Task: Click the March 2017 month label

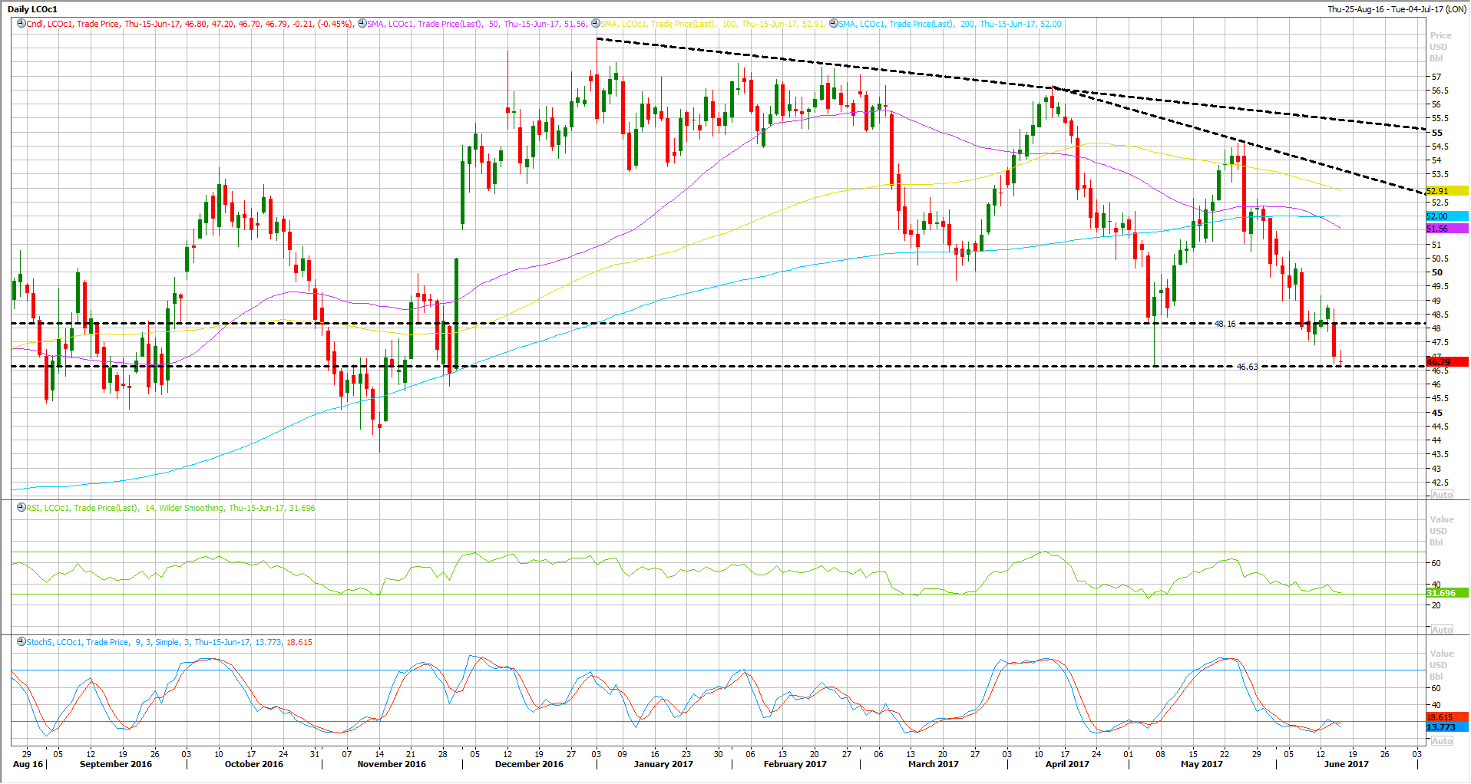Action: (934, 764)
